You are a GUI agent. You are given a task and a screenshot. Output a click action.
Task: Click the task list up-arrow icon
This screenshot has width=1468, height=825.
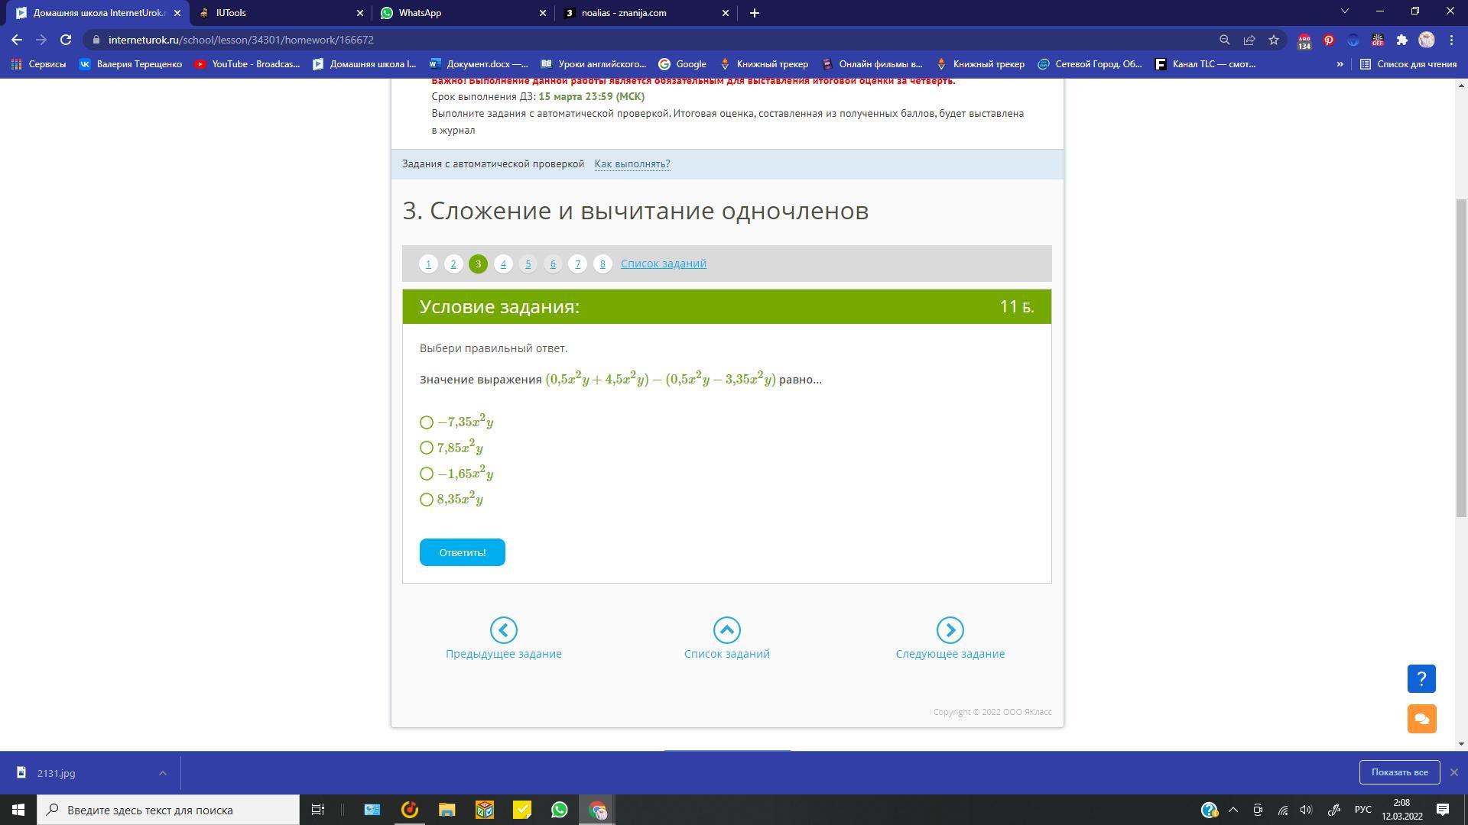[x=726, y=630]
